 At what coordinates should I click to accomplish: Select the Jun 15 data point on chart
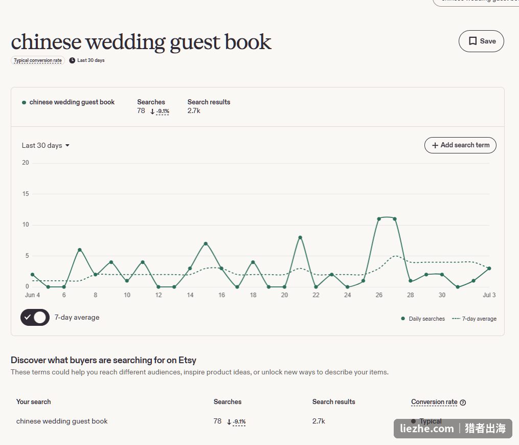coord(206,243)
